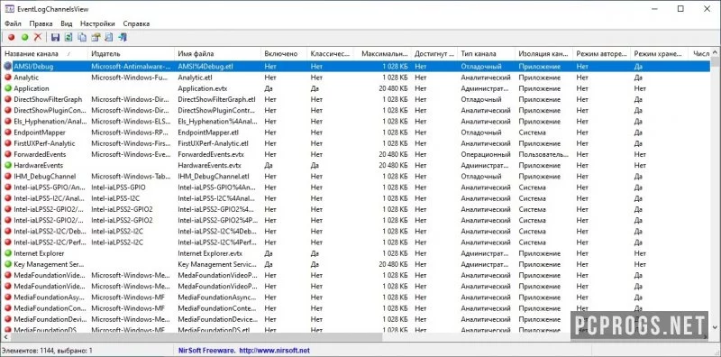This screenshot has height=357, width=721.
Task: Click green icon of Key Management Service row
Action: [x=7, y=264]
